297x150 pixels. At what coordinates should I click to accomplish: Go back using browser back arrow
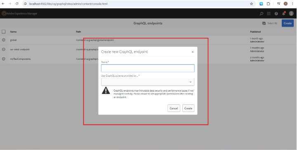[x=3, y=4]
